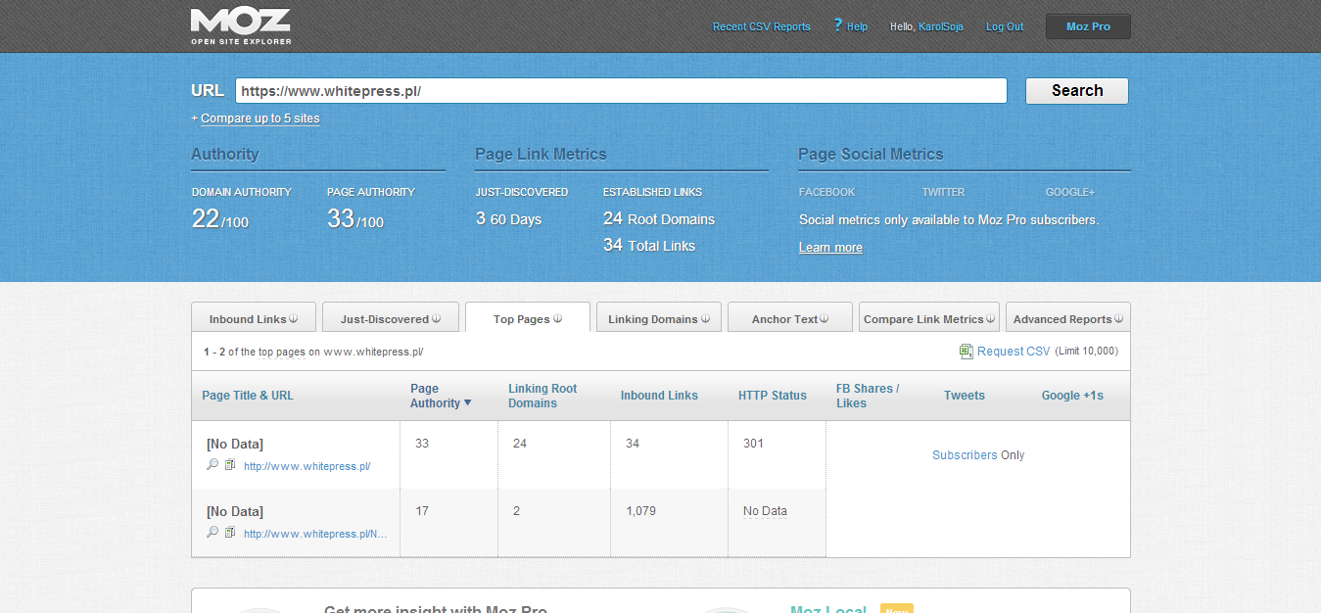
Task: Click the Subscribers link in the table
Action: [965, 455]
